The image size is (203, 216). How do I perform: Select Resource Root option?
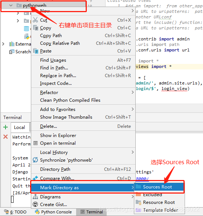pyautogui.click(x=159, y=202)
